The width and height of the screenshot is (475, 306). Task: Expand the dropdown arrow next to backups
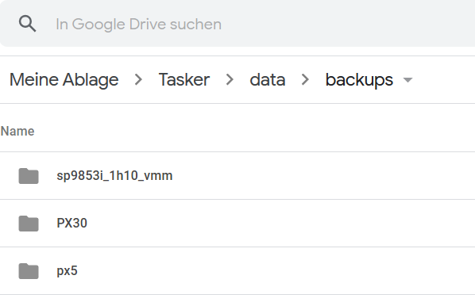(408, 80)
